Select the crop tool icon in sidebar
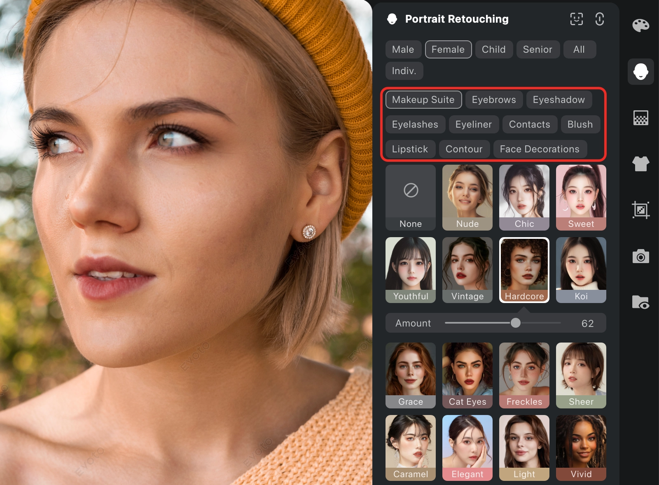Viewport: 659px width, 485px height. point(640,210)
